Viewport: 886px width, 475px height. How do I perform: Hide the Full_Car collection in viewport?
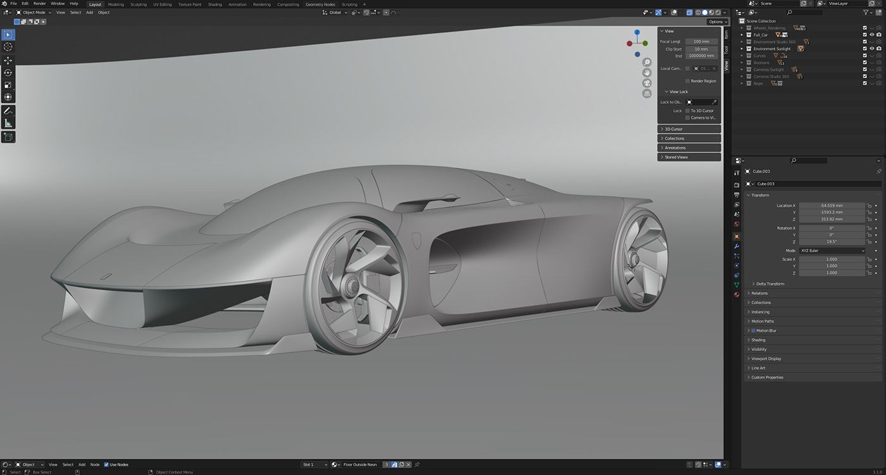pyautogui.click(x=871, y=35)
